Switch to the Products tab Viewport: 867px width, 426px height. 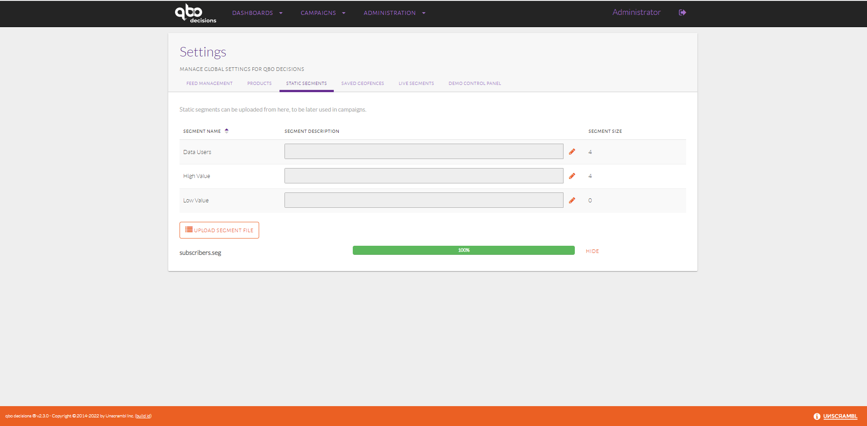click(260, 84)
